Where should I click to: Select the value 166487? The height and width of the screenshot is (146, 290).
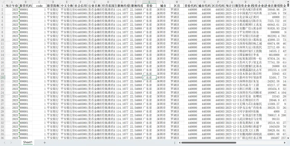[273, 138]
